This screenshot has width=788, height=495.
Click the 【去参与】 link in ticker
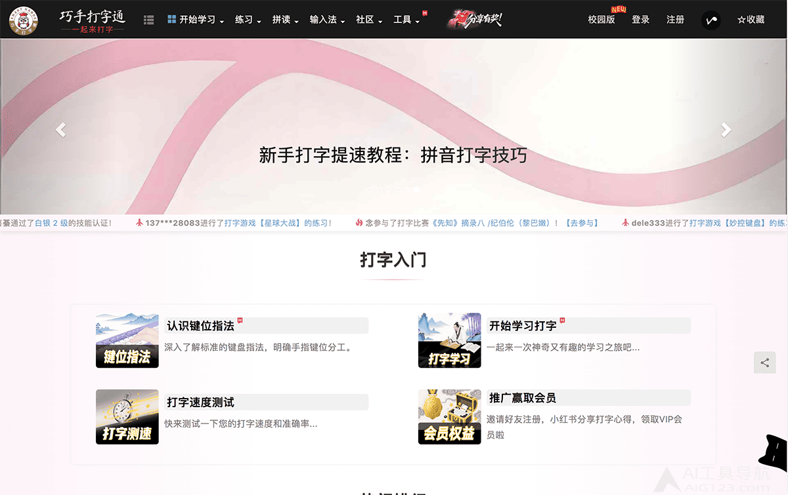pyautogui.click(x=581, y=223)
